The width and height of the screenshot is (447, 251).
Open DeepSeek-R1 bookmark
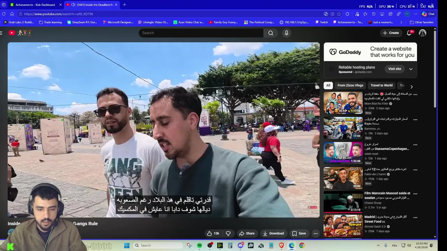[82, 22]
